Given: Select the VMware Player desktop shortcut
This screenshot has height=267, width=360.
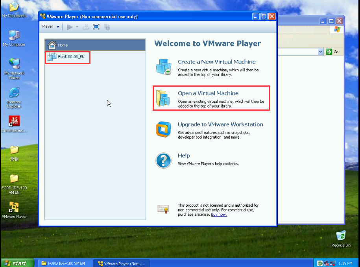Looking at the screenshot, I should coord(14,210).
